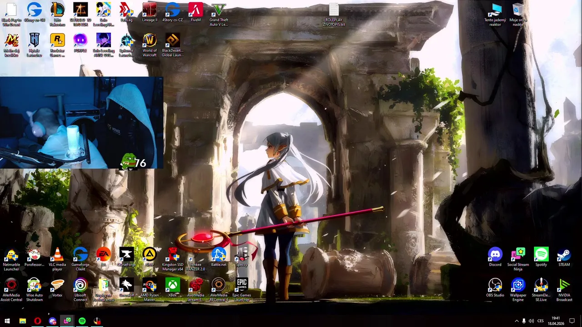The height and width of the screenshot is (327, 582).
Task: Open the Wise Auto Shutdown shortcut
Action: 35,290
